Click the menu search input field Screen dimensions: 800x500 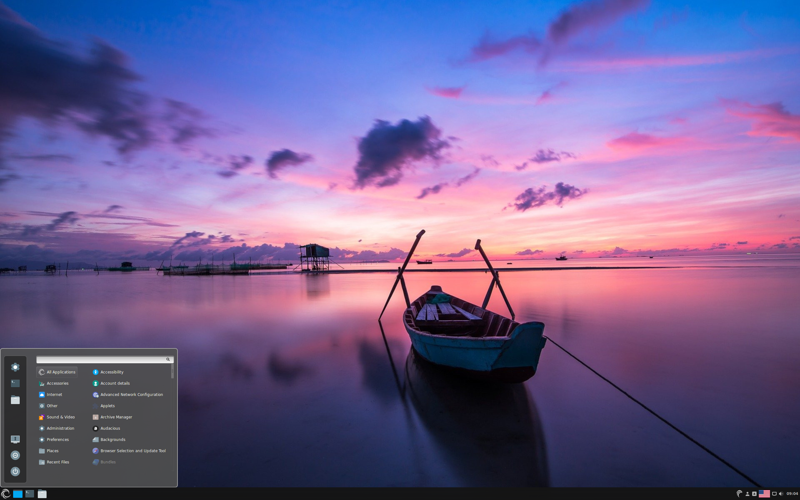101,359
